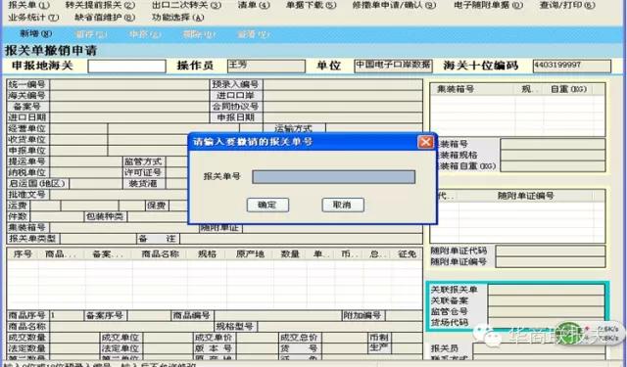Focus the 报关单号 input field
Image resolution: width=627 pixels, height=367 pixels.
click(x=333, y=177)
